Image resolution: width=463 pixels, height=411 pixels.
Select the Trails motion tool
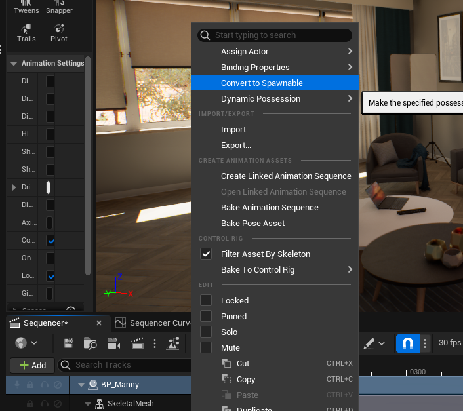(26, 33)
